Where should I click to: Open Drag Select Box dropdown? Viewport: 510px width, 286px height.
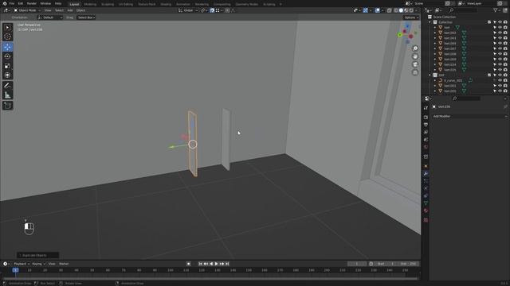[86, 17]
